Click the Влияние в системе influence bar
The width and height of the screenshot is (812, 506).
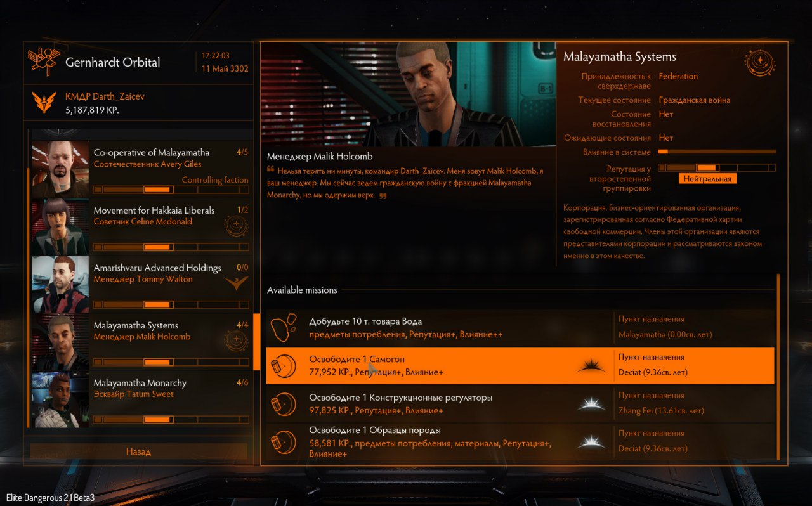[717, 152]
